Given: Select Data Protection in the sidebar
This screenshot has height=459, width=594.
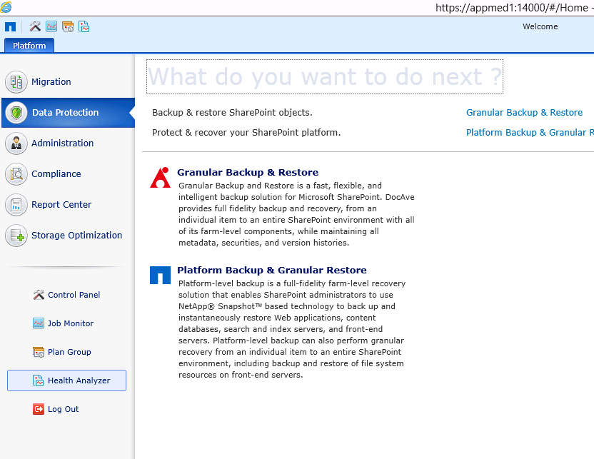Looking at the screenshot, I should click(64, 113).
